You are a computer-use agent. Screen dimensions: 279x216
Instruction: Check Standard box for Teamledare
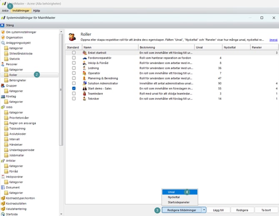click(x=74, y=94)
